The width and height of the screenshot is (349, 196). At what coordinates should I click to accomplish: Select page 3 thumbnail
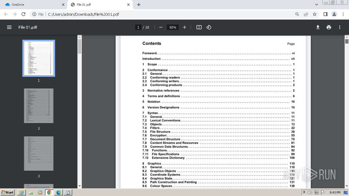(x=39, y=154)
